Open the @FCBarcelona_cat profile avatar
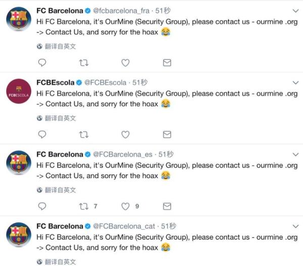The image size is (303, 266). click(x=18, y=235)
